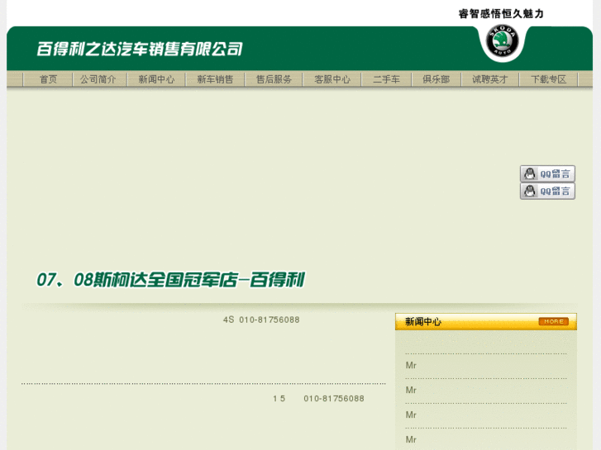Open the 售后服务 menu item
The height and width of the screenshot is (450, 601).
point(274,79)
